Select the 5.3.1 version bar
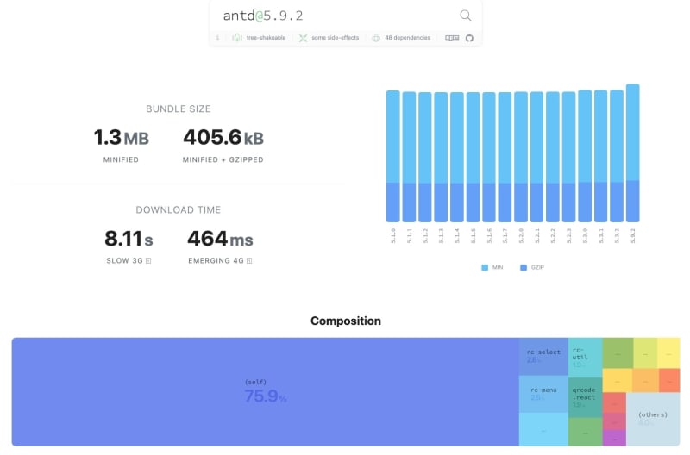Image resolution: width=690 pixels, height=455 pixels. [x=600, y=156]
